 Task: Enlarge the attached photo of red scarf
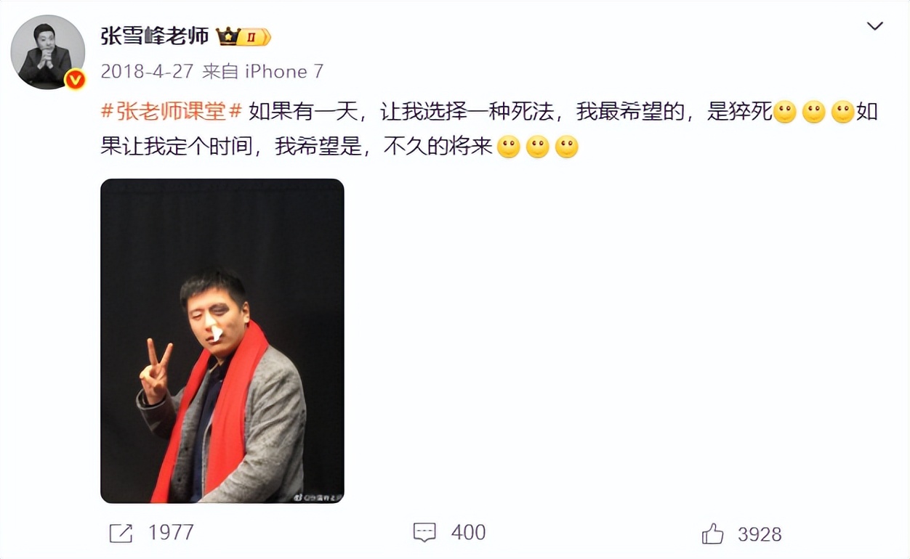(x=222, y=341)
